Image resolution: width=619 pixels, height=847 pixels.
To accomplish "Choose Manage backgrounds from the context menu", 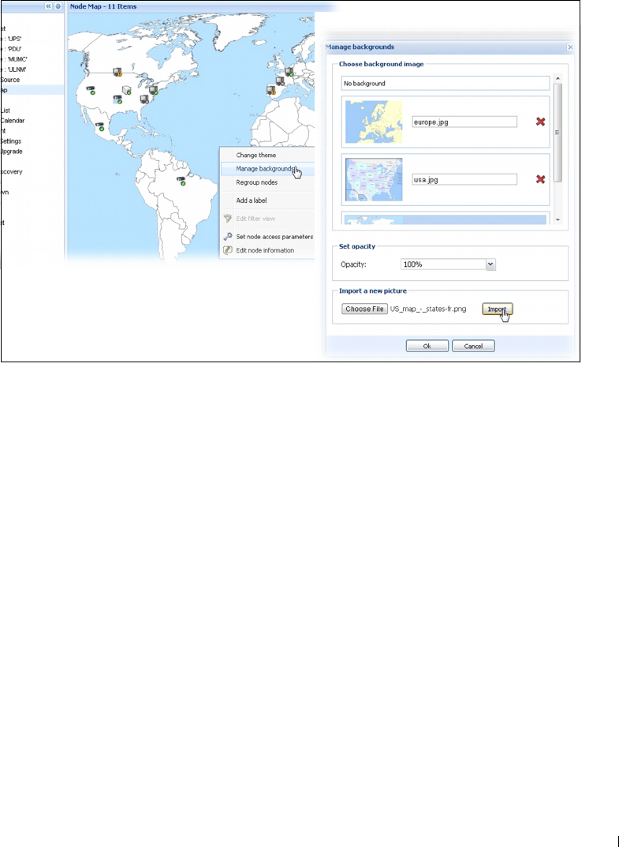I will pyautogui.click(x=266, y=169).
